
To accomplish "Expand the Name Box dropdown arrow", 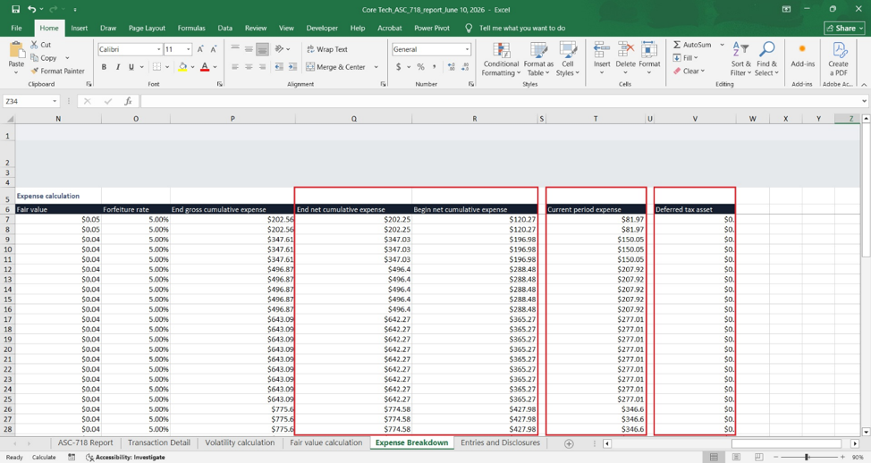I will click(55, 101).
